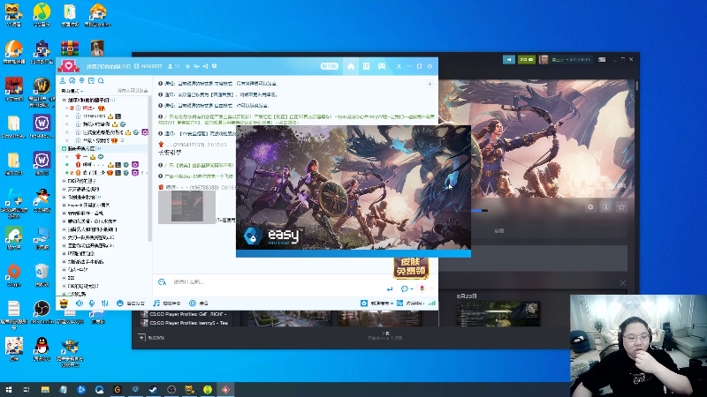707x397 pixels.
Task: Collapse the highlighted current sub-channel node
Action: [64, 148]
